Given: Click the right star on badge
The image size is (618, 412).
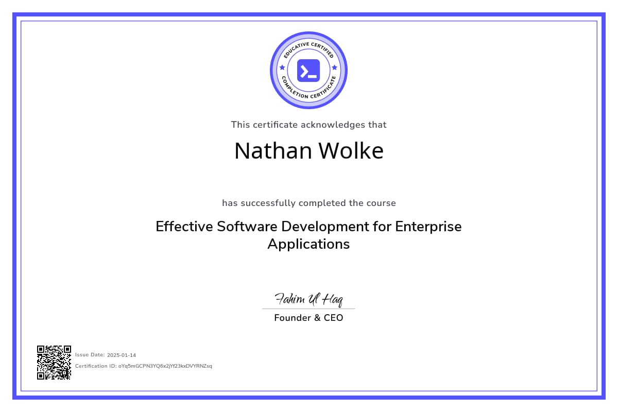Looking at the screenshot, I should (335, 67).
